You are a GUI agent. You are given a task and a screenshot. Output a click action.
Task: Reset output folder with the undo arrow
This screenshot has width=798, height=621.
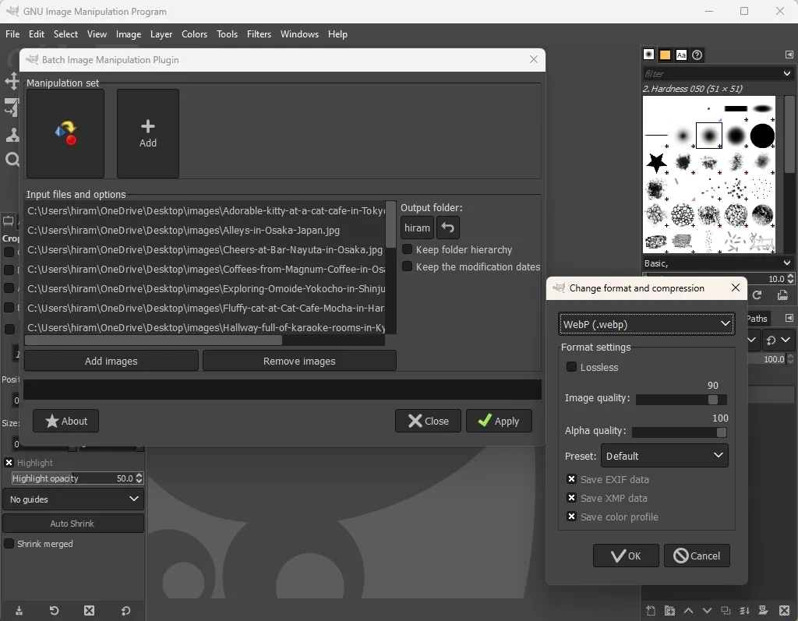tap(448, 228)
